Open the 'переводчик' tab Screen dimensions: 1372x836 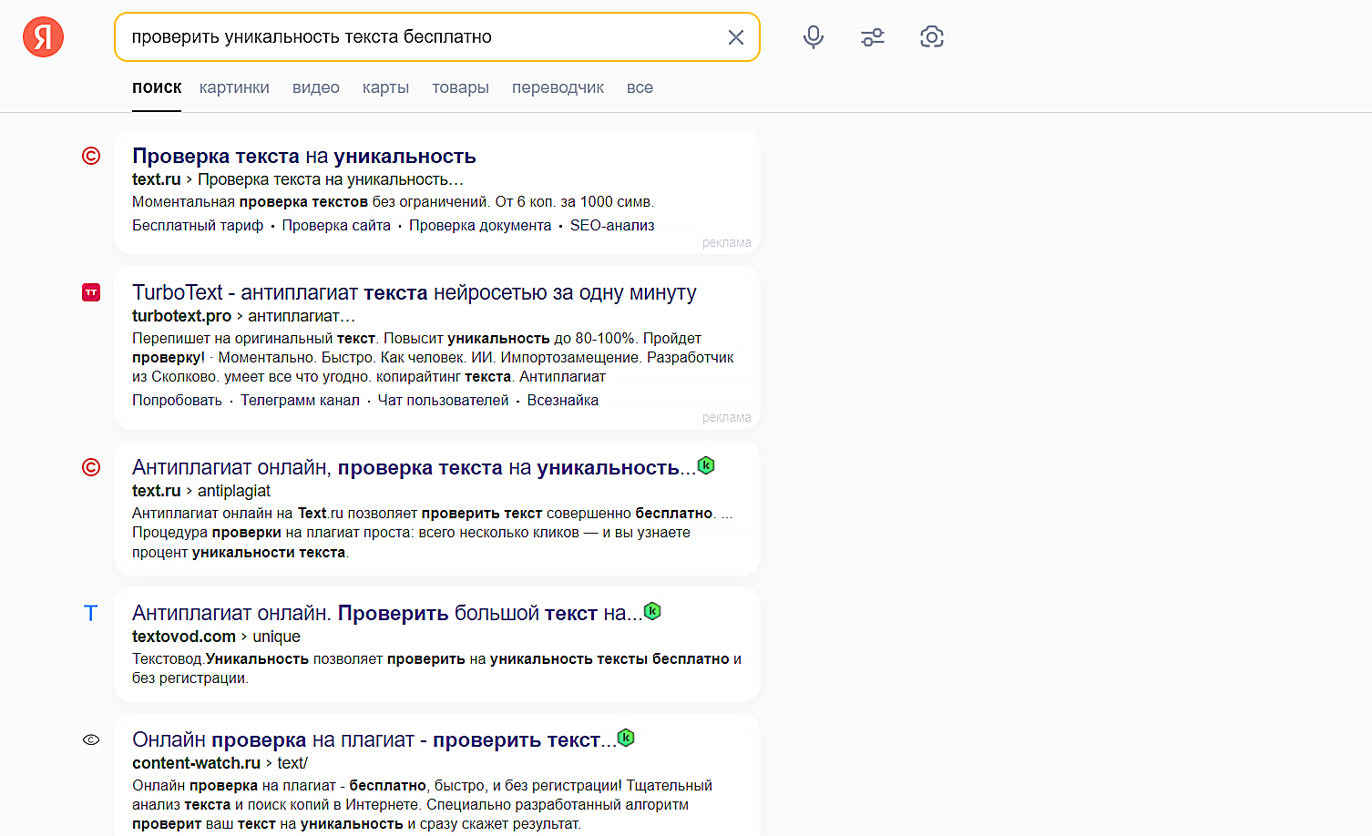click(558, 87)
